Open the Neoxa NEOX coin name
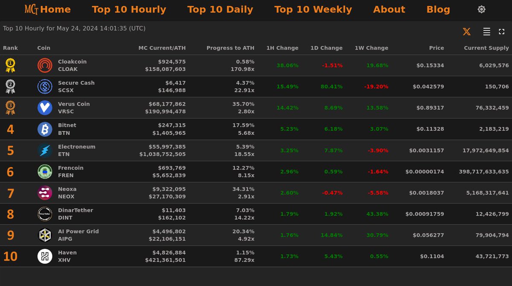The height and width of the screenshot is (286, 512). [67, 193]
